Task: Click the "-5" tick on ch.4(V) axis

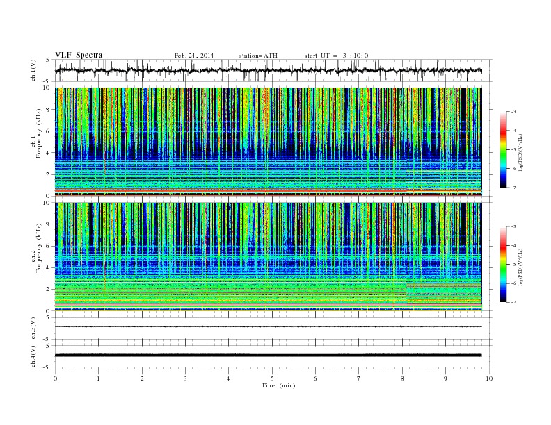Action: pyautogui.click(x=47, y=367)
